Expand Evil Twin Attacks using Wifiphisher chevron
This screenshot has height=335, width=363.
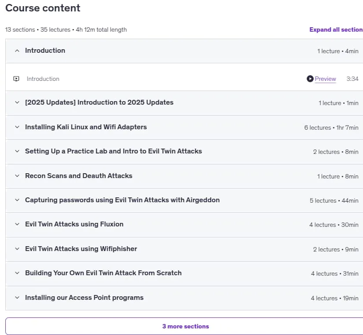[x=17, y=249]
